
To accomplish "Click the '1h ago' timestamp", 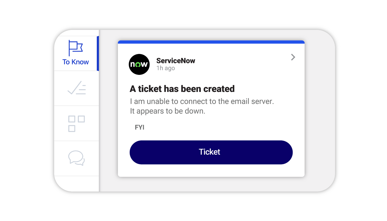I will pos(165,68).
